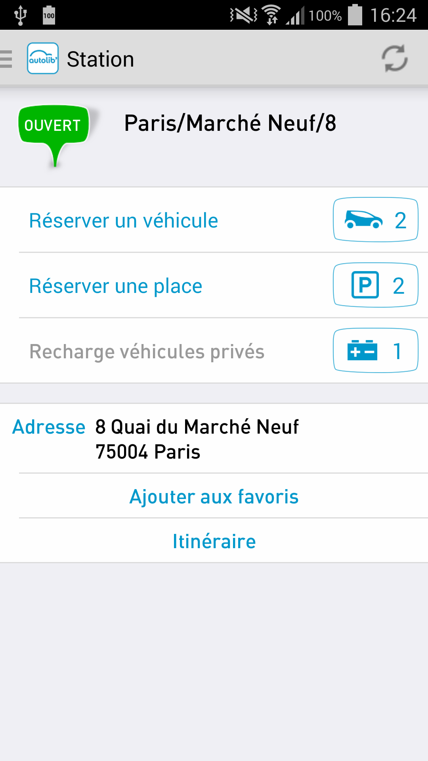
Task: Tap the USB connection status icon
Action: pos(20,15)
